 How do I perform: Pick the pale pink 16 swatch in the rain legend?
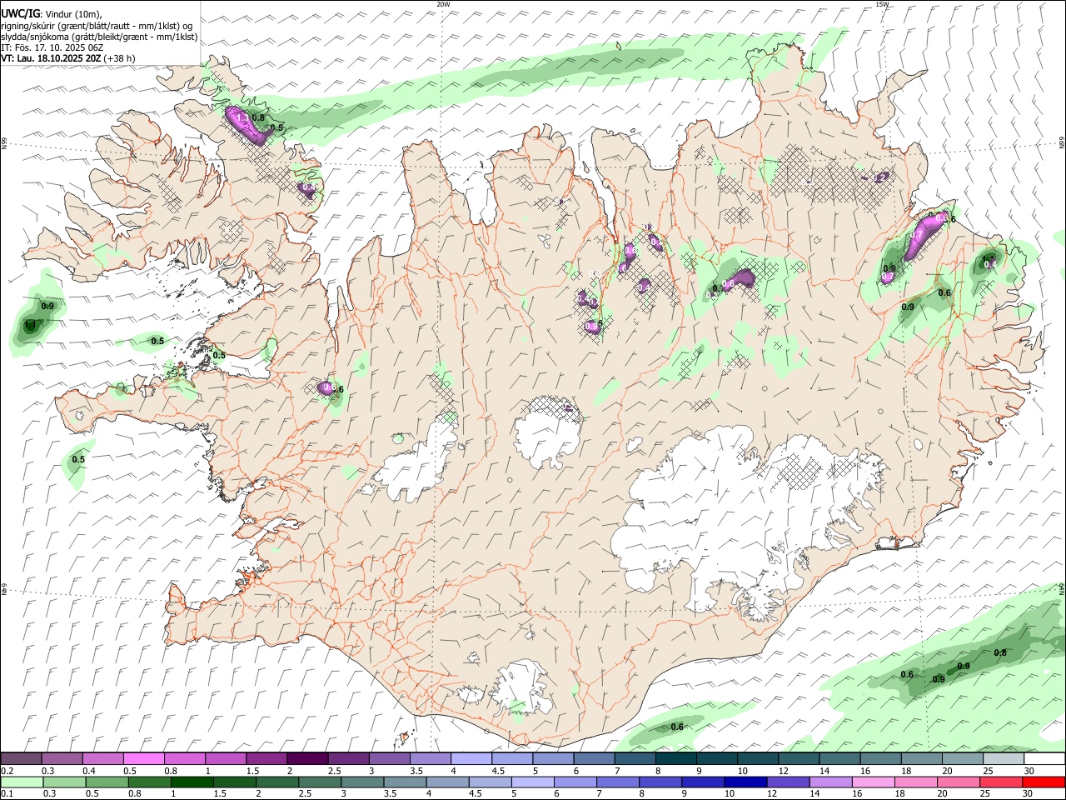(873, 782)
